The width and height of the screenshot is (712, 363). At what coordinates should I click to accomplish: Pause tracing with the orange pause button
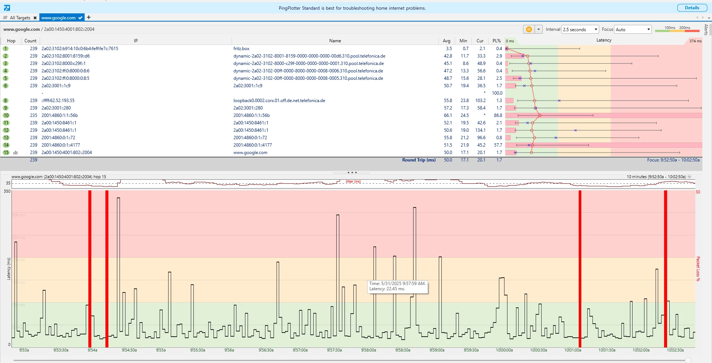coord(529,29)
